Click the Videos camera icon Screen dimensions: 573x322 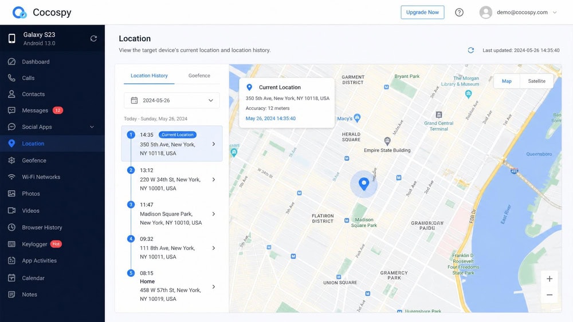[x=11, y=210]
